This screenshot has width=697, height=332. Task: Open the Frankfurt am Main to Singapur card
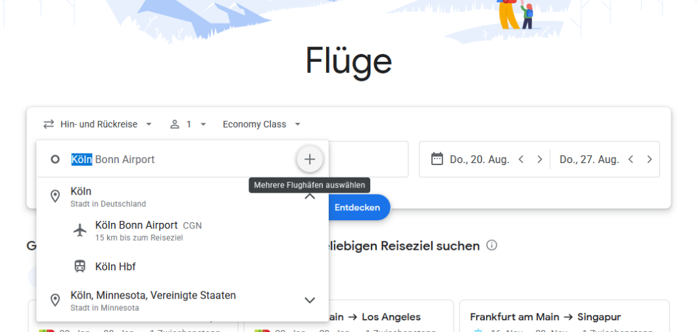click(564, 317)
